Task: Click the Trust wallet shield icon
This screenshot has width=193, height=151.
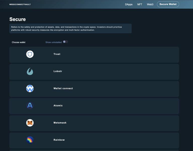Action: click(30, 54)
